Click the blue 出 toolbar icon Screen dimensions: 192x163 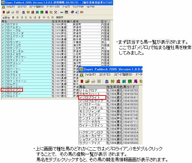[24, 12]
